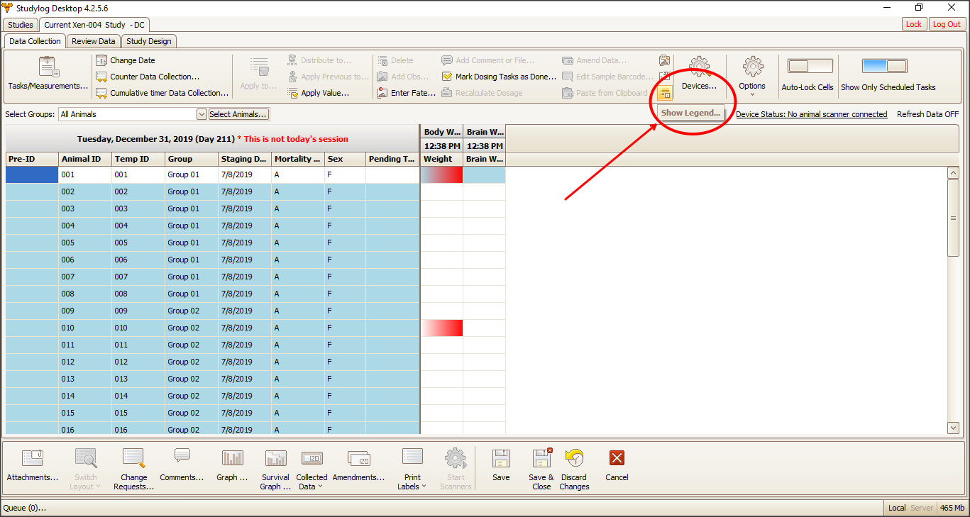Screen dimensions: 970x517
Task: Click the Start Scanners button
Action: [455, 469]
